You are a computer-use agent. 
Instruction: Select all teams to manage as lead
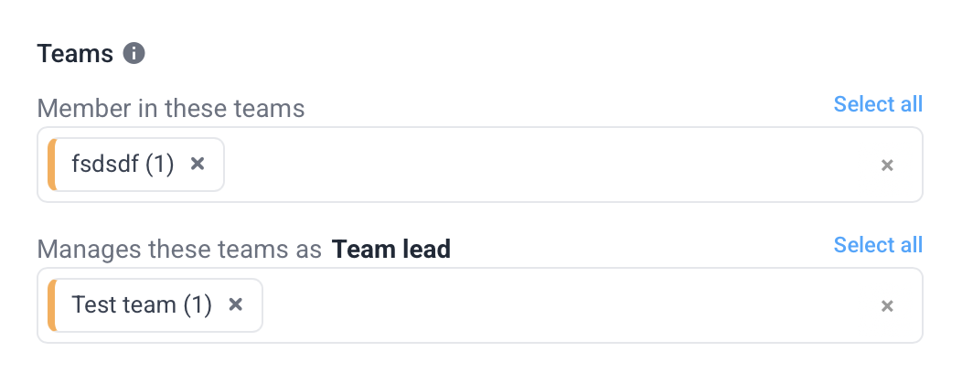(x=878, y=245)
